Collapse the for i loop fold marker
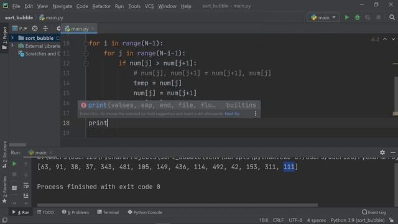The width and height of the screenshot is (398, 224). [x=86, y=44]
